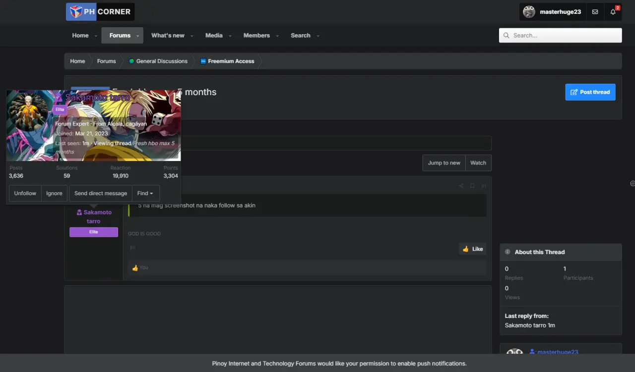Expand the Members menu arrow
The image size is (635, 372).
click(x=277, y=36)
